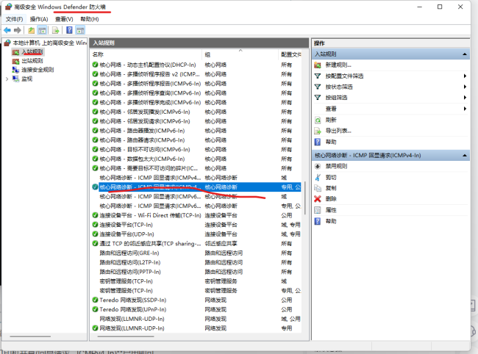This screenshot has width=478, height=354.
Task: Click the rules list vertical scrollbar
Action: point(305,198)
